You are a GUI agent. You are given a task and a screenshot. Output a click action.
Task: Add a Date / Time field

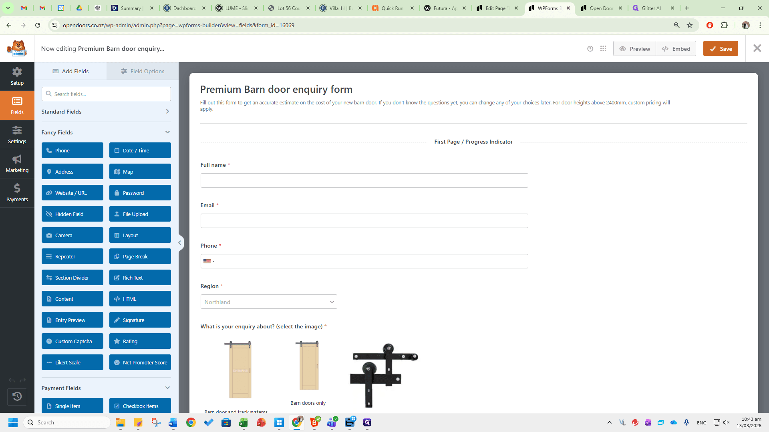[x=140, y=150]
